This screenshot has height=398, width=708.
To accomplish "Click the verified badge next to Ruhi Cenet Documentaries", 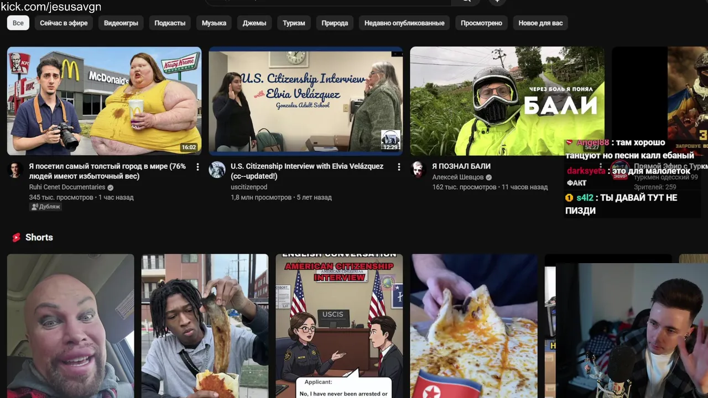I will (111, 187).
